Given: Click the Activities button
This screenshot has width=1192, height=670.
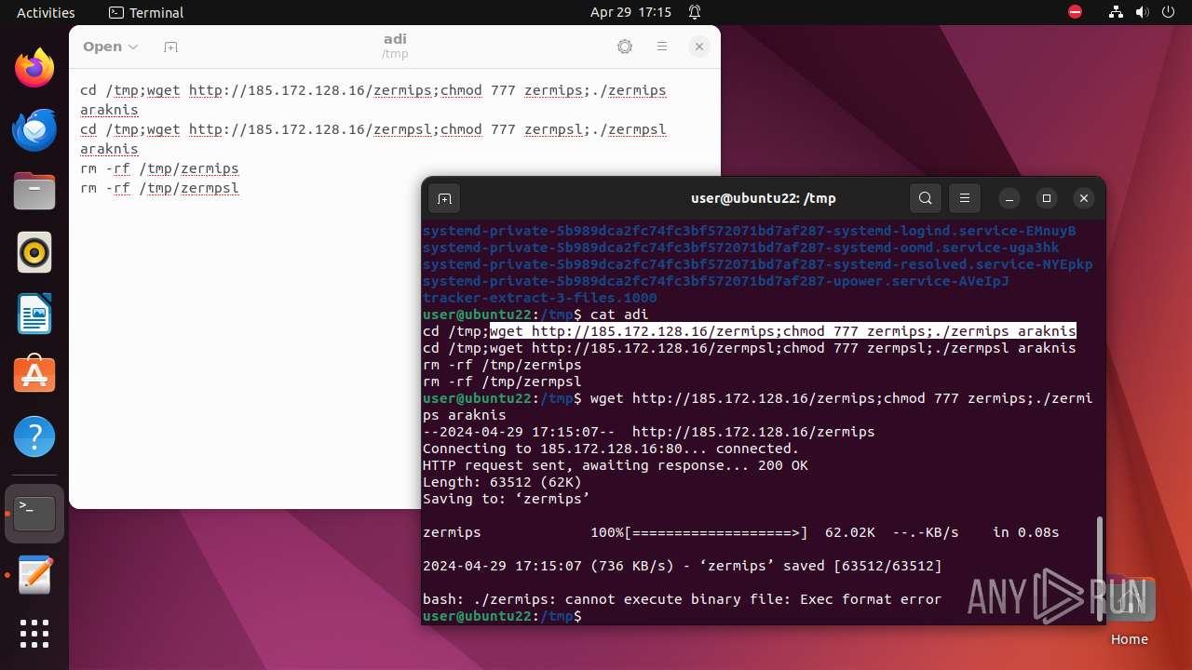Looking at the screenshot, I should coord(46,12).
